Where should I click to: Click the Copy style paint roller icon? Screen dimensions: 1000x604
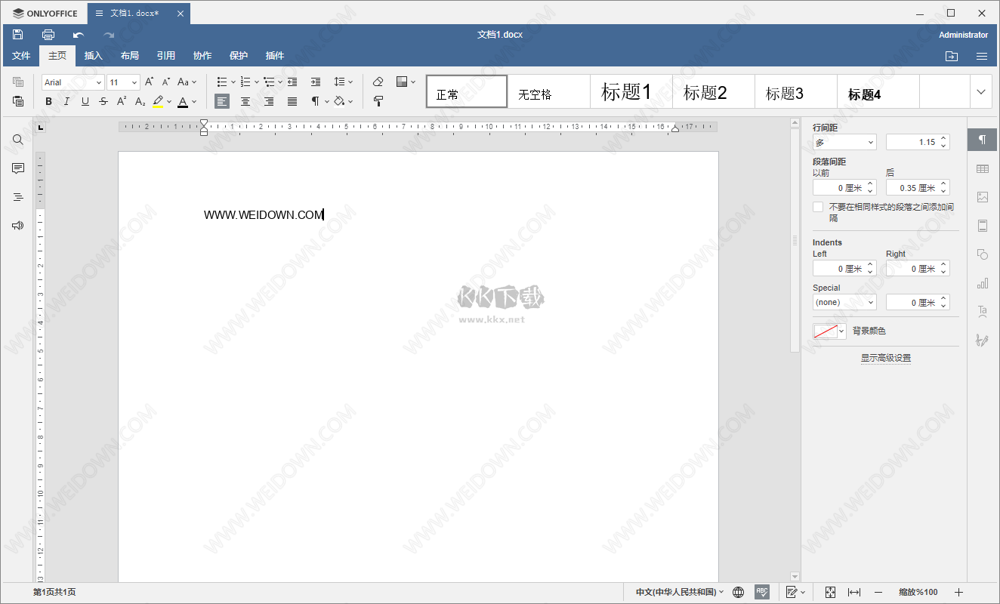tap(378, 101)
